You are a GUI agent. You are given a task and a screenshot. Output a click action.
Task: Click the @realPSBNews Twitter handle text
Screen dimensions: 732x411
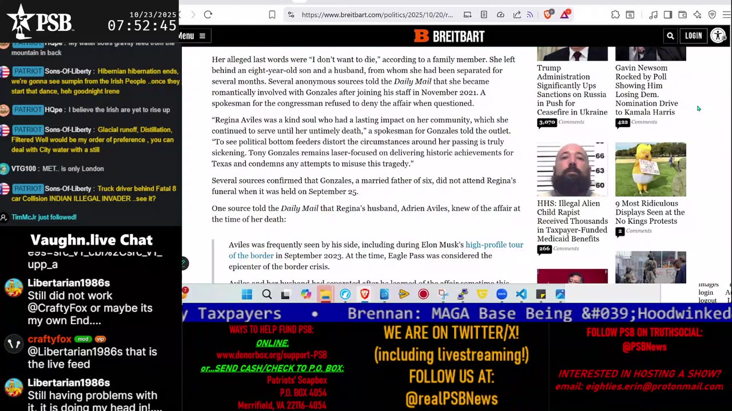451,399
